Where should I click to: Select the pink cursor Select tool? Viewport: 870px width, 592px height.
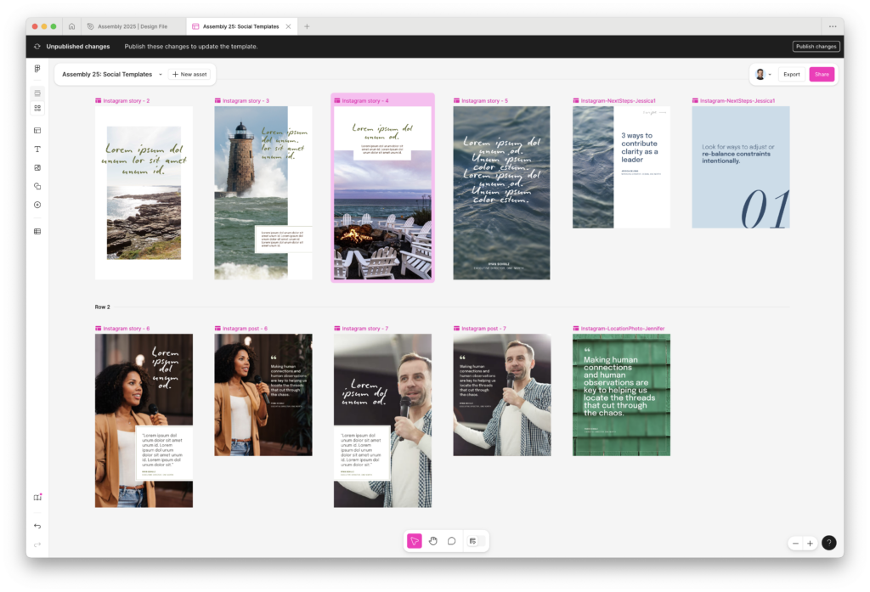tap(415, 540)
